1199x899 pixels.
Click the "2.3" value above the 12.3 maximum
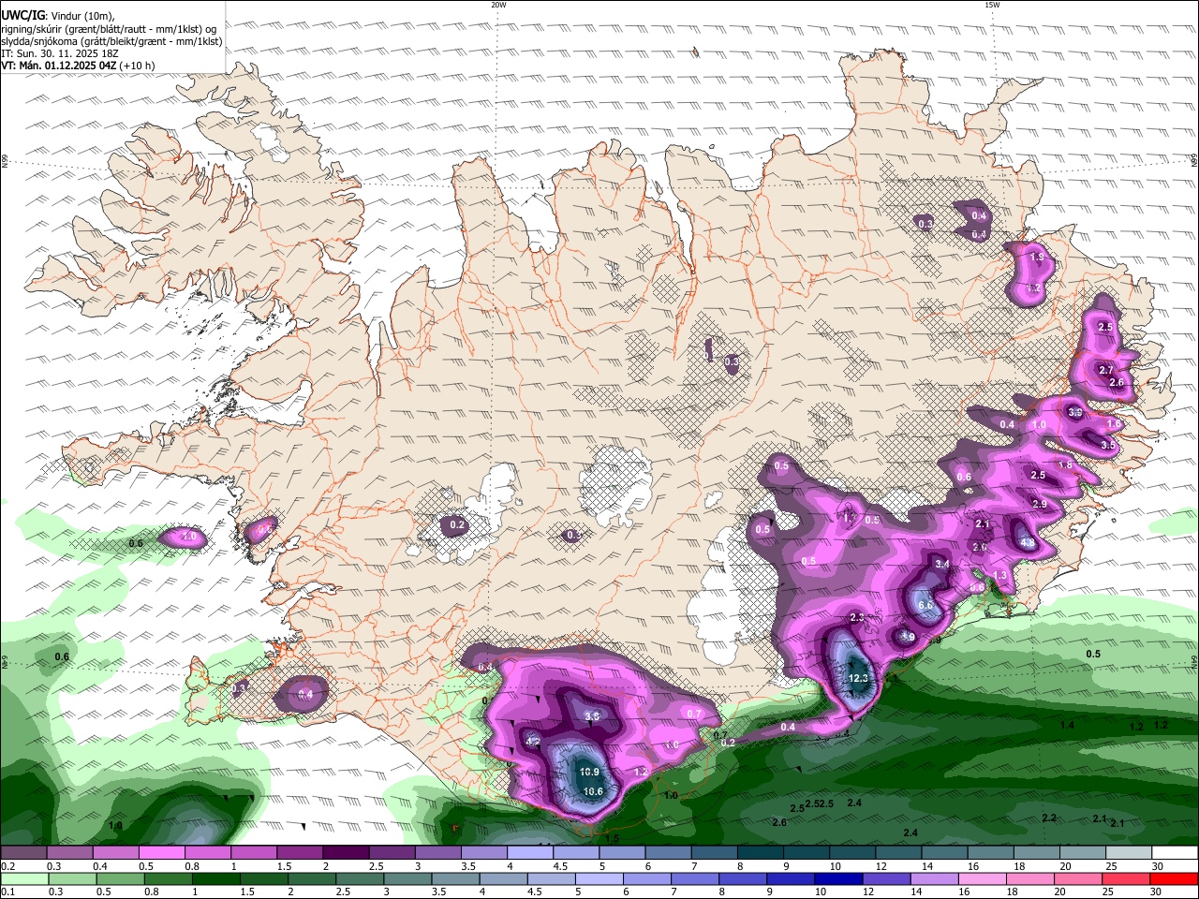point(857,617)
